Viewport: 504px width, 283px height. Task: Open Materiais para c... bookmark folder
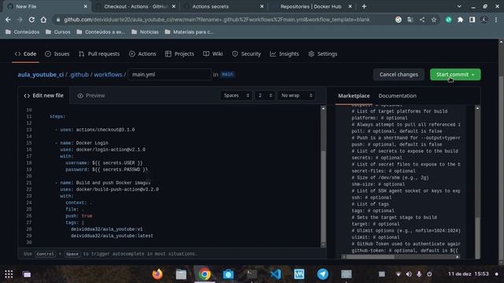click(189, 31)
